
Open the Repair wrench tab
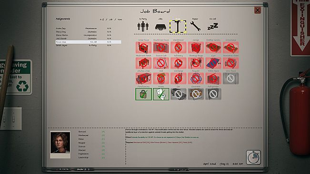(x=195, y=26)
